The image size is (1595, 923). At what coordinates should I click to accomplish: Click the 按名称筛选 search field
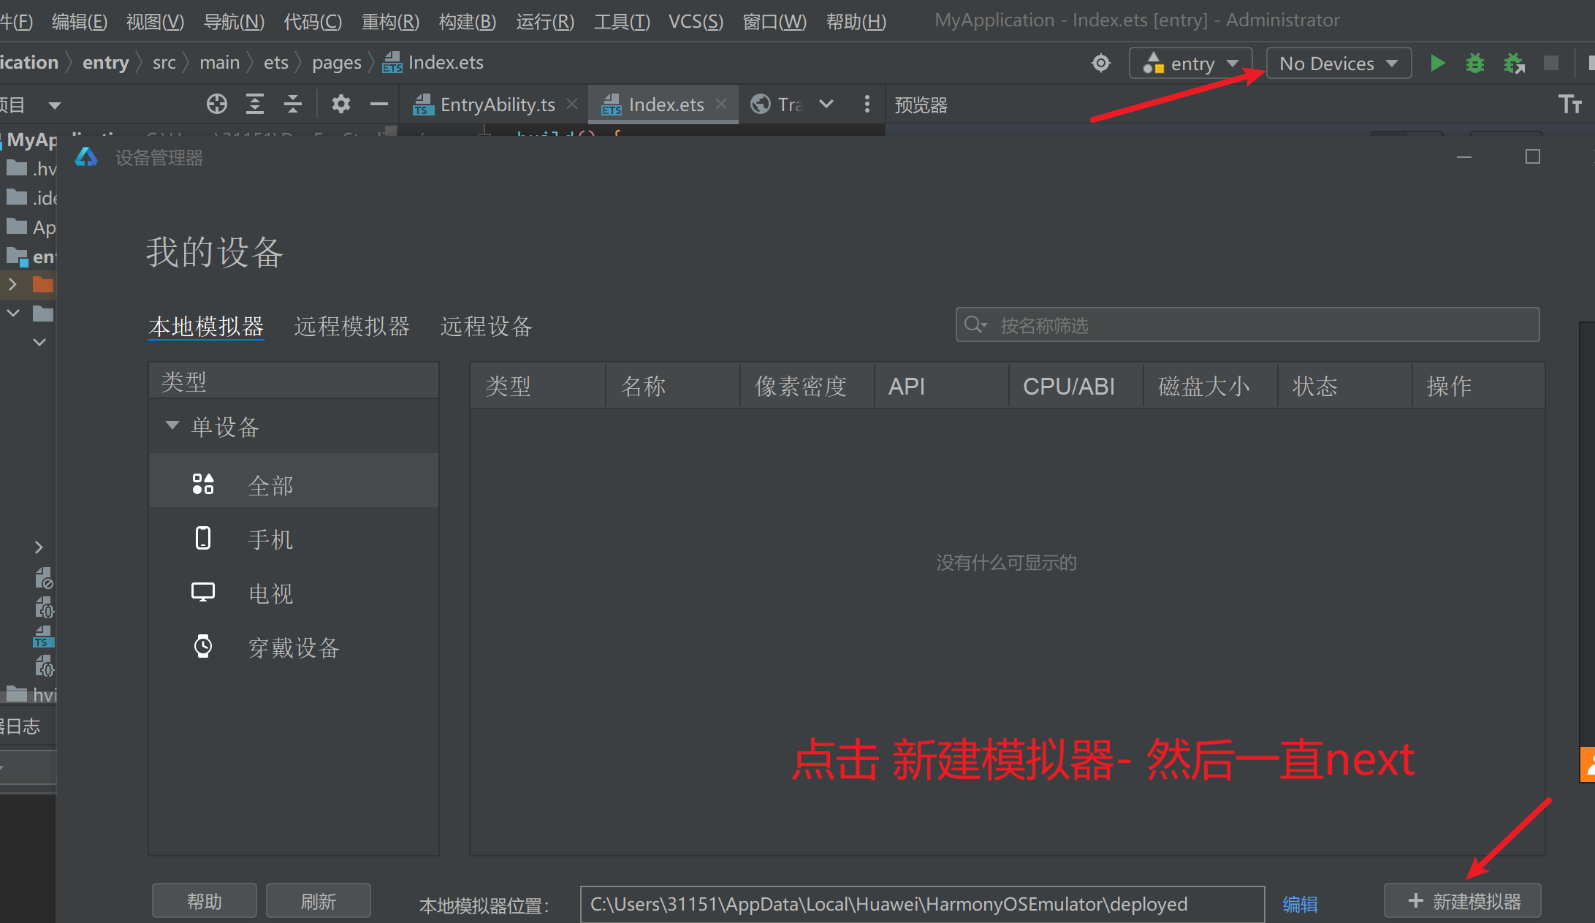(x=1257, y=325)
